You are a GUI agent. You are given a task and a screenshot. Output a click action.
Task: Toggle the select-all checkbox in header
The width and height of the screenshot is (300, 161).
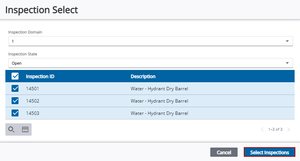point(15,76)
